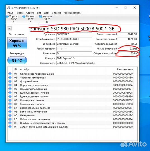Select row Часы работы
150x151 pixels.
[71, 115]
